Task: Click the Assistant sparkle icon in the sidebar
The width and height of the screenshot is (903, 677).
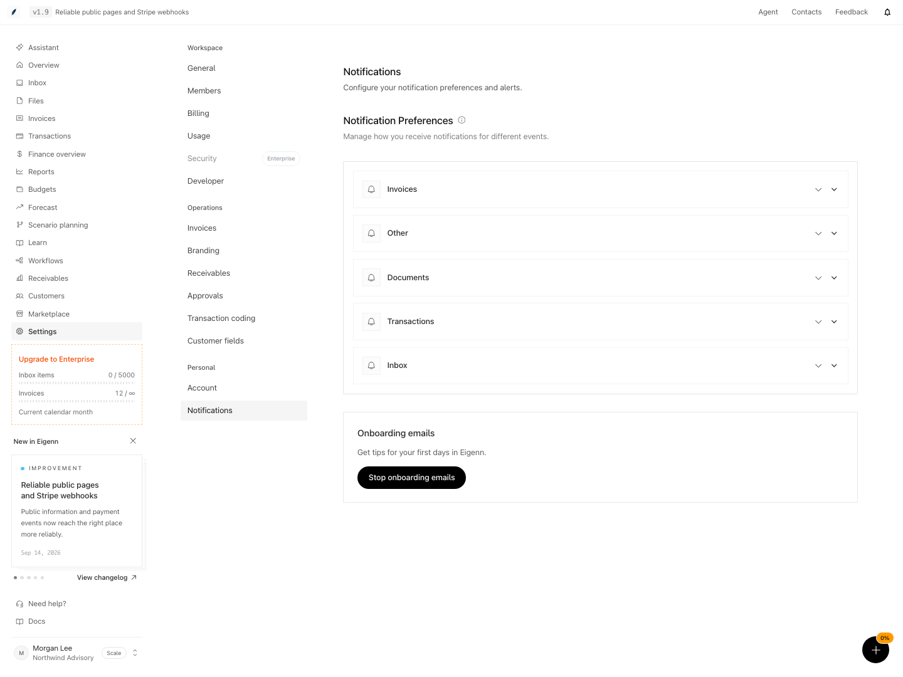Action: (x=19, y=48)
